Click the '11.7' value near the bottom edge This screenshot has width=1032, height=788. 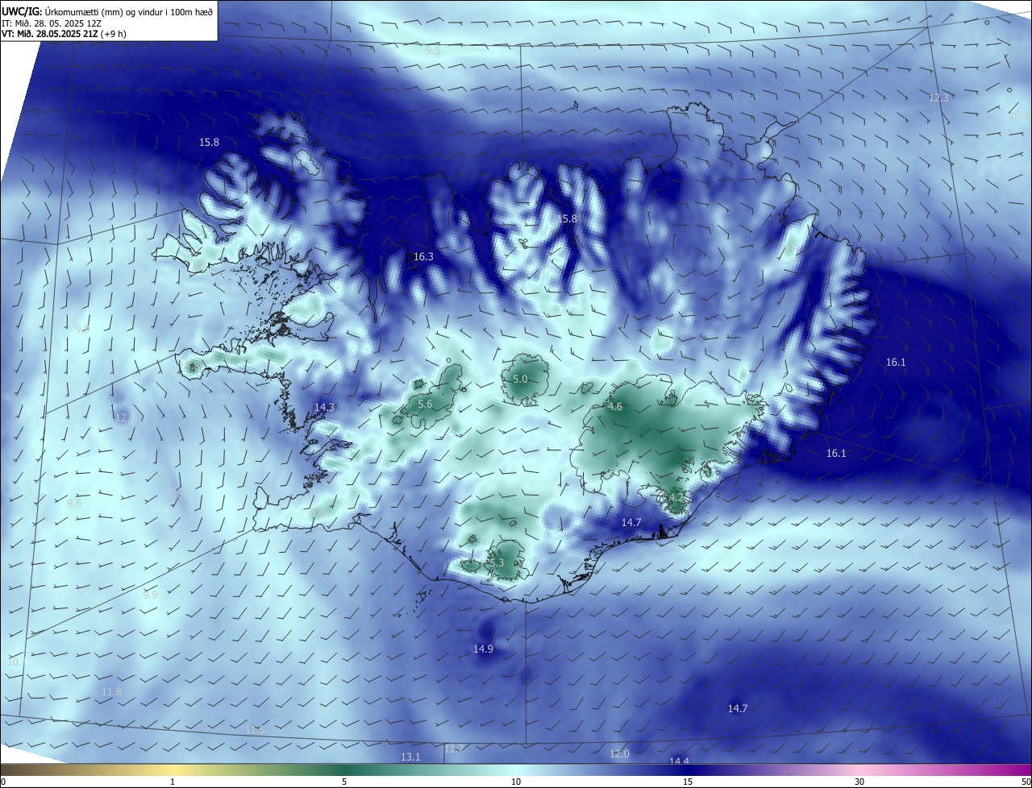tap(454, 749)
